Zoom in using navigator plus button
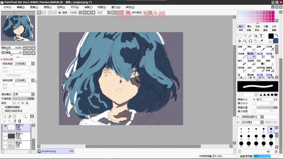Image resolution: width=283 pixels, height=159 pixels. pyautogui.click(x=29, y=48)
